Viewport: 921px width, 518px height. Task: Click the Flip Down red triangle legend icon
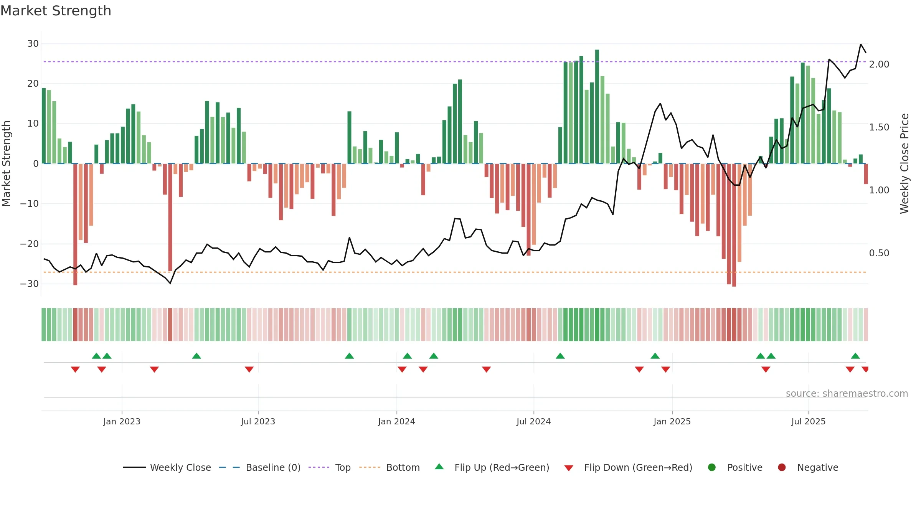[x=569, y=468]
